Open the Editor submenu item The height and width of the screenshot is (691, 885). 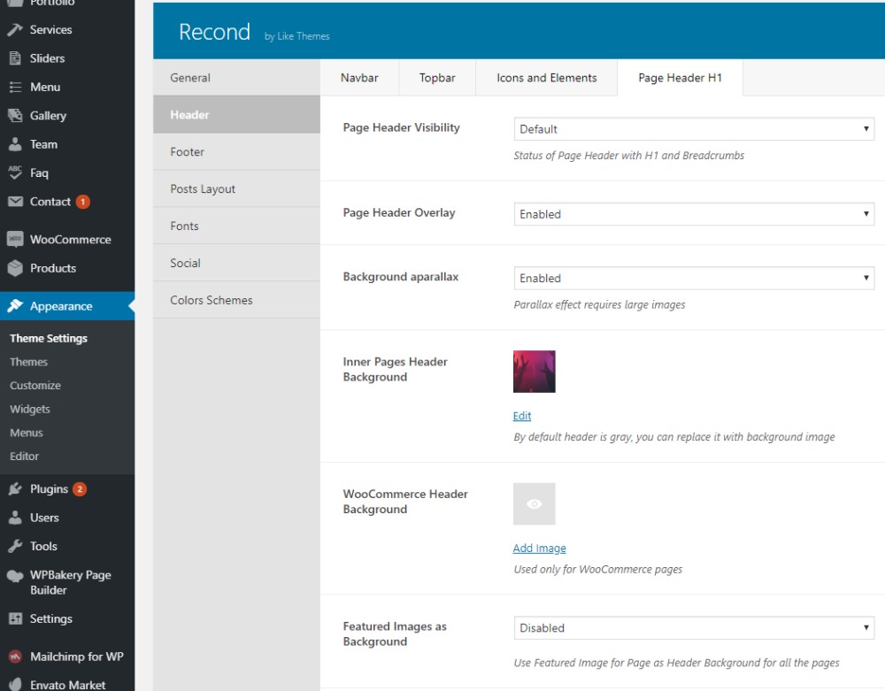click(x=24, y=456)
